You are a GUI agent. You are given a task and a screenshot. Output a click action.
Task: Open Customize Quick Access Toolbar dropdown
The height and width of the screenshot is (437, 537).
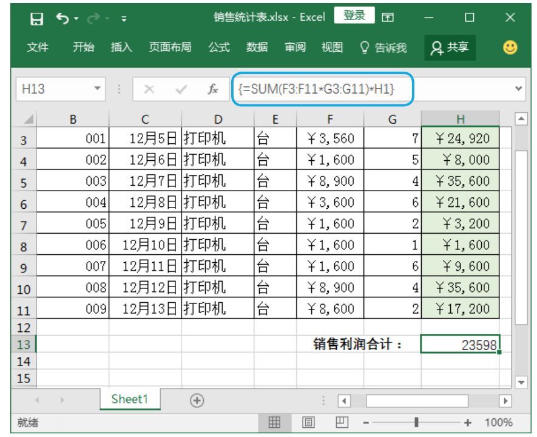pyautogui.click(x=124, y=18)
